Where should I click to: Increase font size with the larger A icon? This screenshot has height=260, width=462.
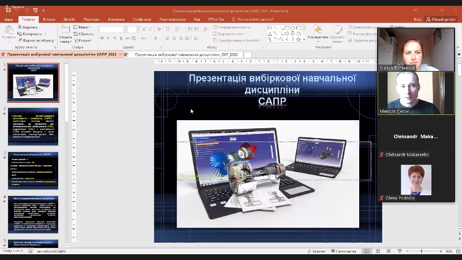144,29
